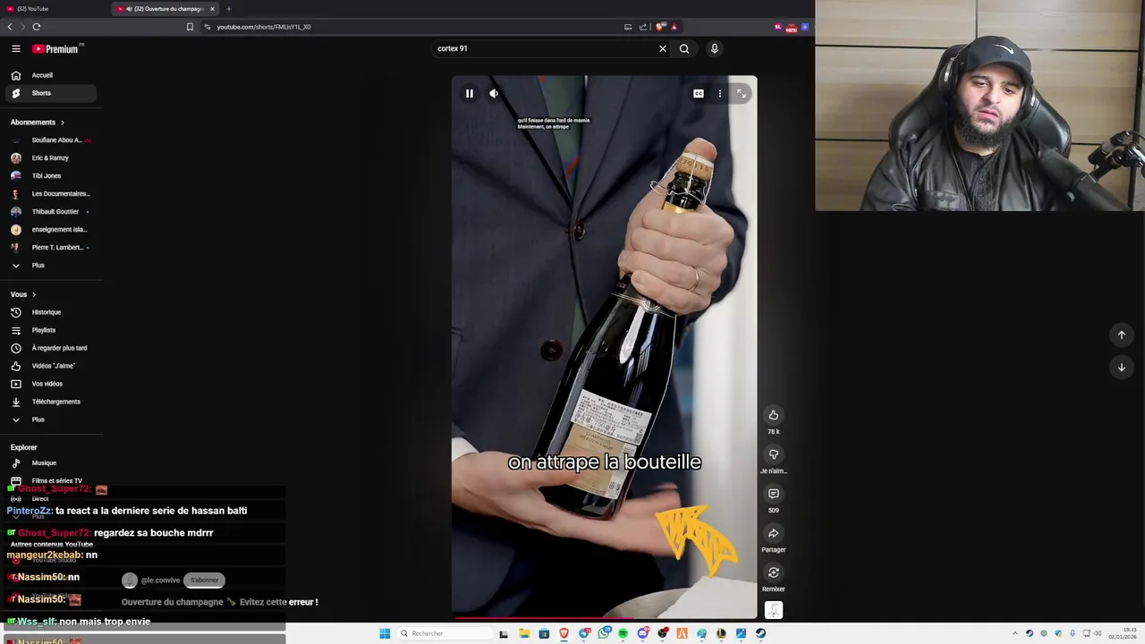
Task: Expand Plus under the Vous section
Action: click(x=51, y=419)
